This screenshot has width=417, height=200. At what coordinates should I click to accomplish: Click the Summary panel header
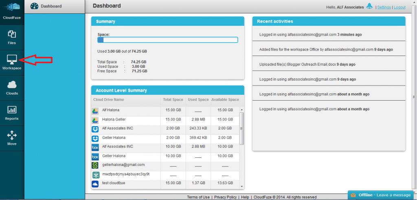(x=167, y=21)
